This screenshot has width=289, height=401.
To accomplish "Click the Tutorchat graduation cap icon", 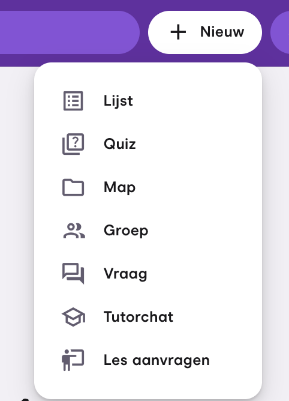I will click(74, 317).
